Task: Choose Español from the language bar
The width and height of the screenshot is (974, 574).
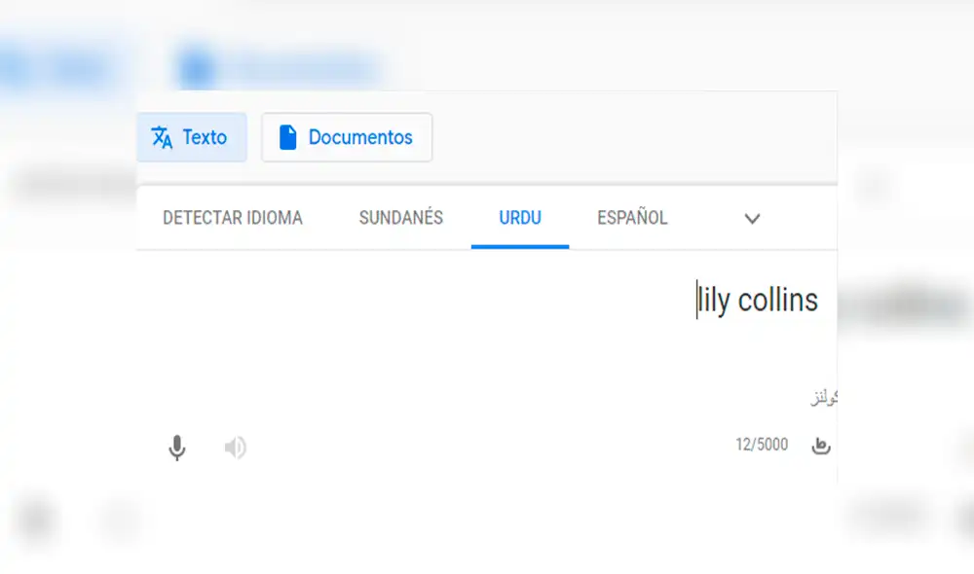Action: (631, 218)
